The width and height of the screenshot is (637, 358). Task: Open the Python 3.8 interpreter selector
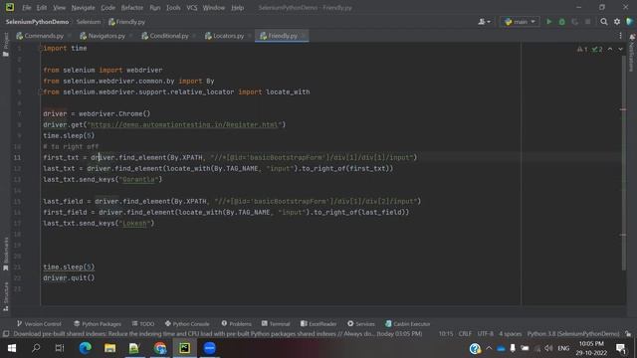573,334
